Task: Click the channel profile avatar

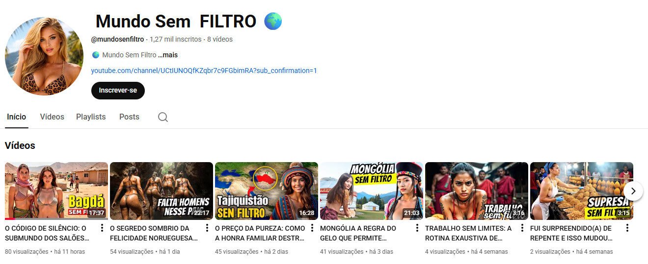Action: click(x=44, y=56)
